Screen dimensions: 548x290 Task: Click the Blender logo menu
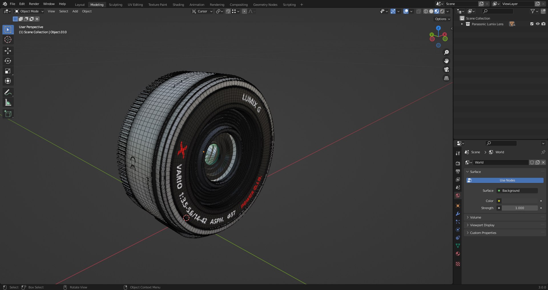5,4
